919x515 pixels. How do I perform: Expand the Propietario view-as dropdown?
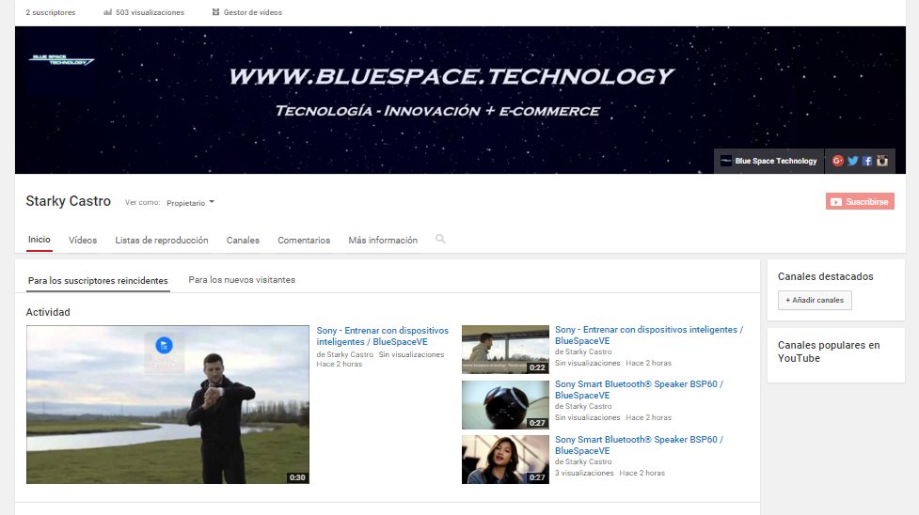pyautogui.click(x=191, y=203)
